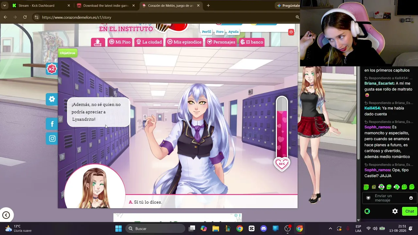Open the Instagram icon
418x235 pixels.
coord(52,138)
